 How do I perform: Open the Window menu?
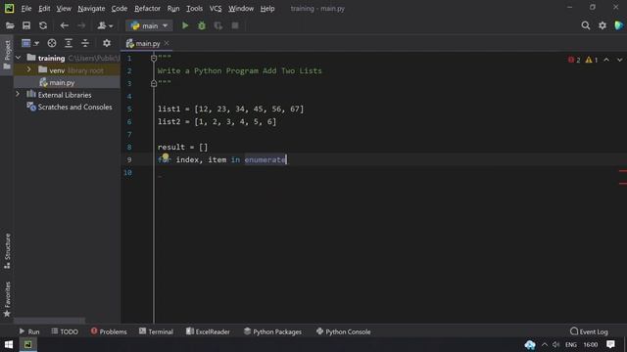click(241, 9)
